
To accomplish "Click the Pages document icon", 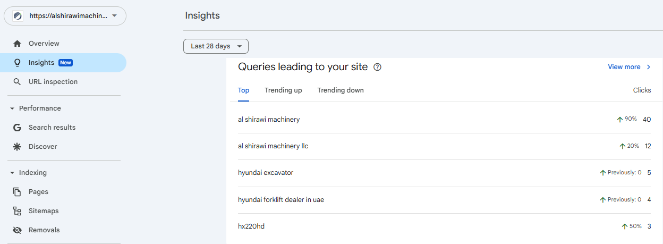I will click(18, 192).
